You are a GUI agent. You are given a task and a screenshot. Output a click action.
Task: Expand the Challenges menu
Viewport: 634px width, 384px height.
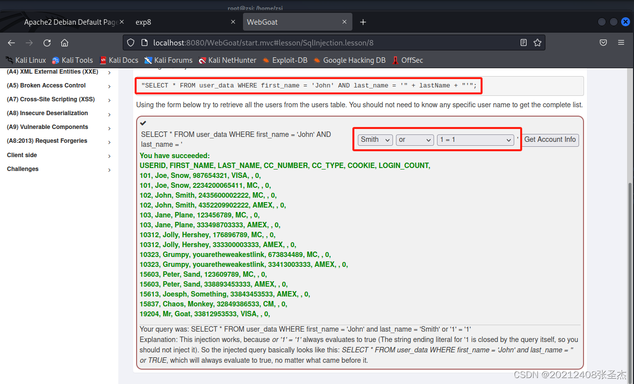tap(59, 169)
